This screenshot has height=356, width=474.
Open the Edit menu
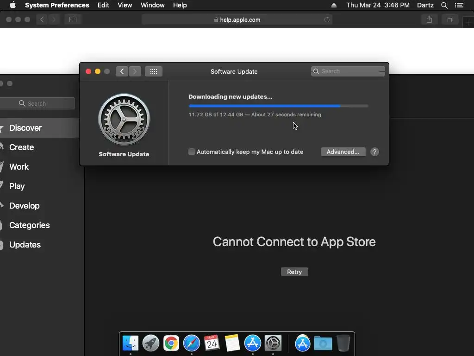pos(103,5)
